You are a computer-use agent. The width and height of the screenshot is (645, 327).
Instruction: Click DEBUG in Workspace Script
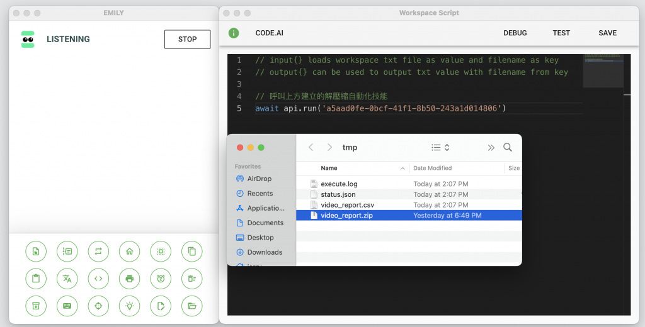click(515, 33)
